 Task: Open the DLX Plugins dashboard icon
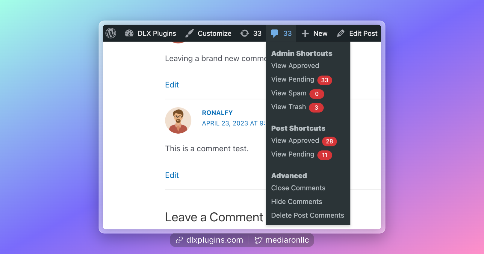tap(129, 33)
